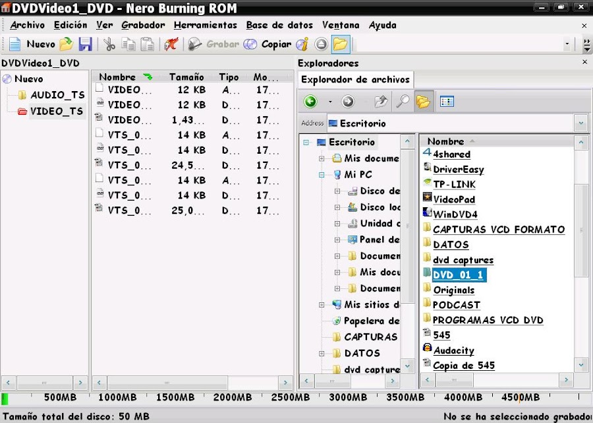The image size is (593, 423).
Task: Click the VideoPad shortcut
Action: click(x=454, y=199)
